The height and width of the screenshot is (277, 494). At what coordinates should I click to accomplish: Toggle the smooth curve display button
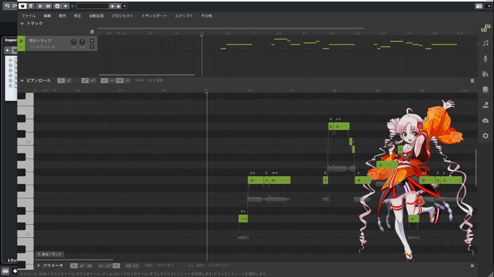coord(104,80)
